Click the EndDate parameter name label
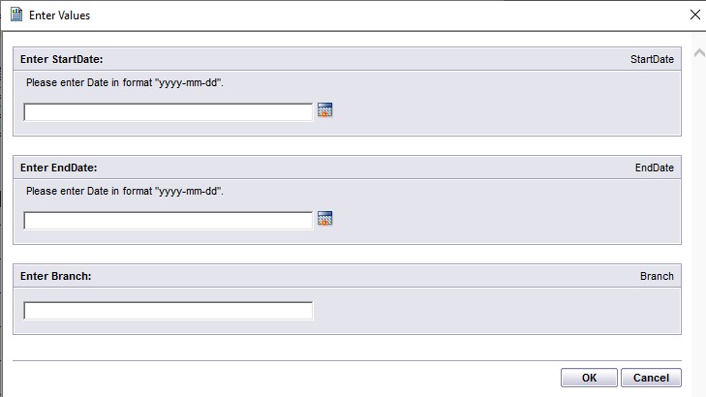This screenshot has height=397, width=706. pos(655,168)
